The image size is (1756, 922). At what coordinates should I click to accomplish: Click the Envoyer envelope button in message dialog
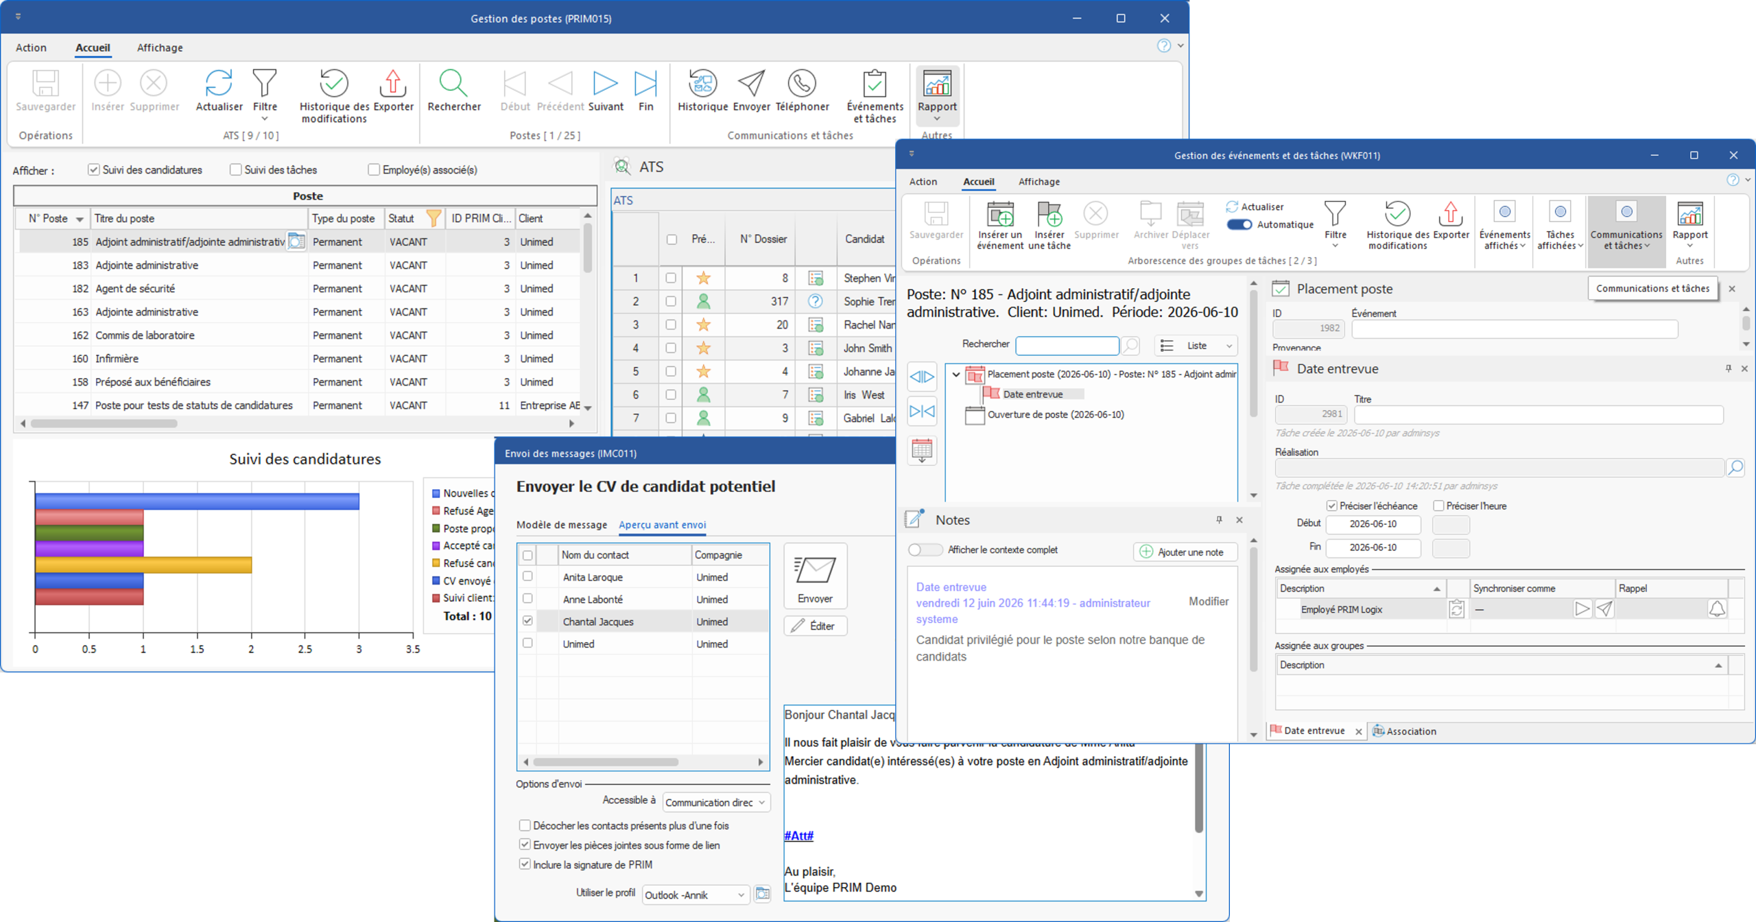click(x=815, y=576)
